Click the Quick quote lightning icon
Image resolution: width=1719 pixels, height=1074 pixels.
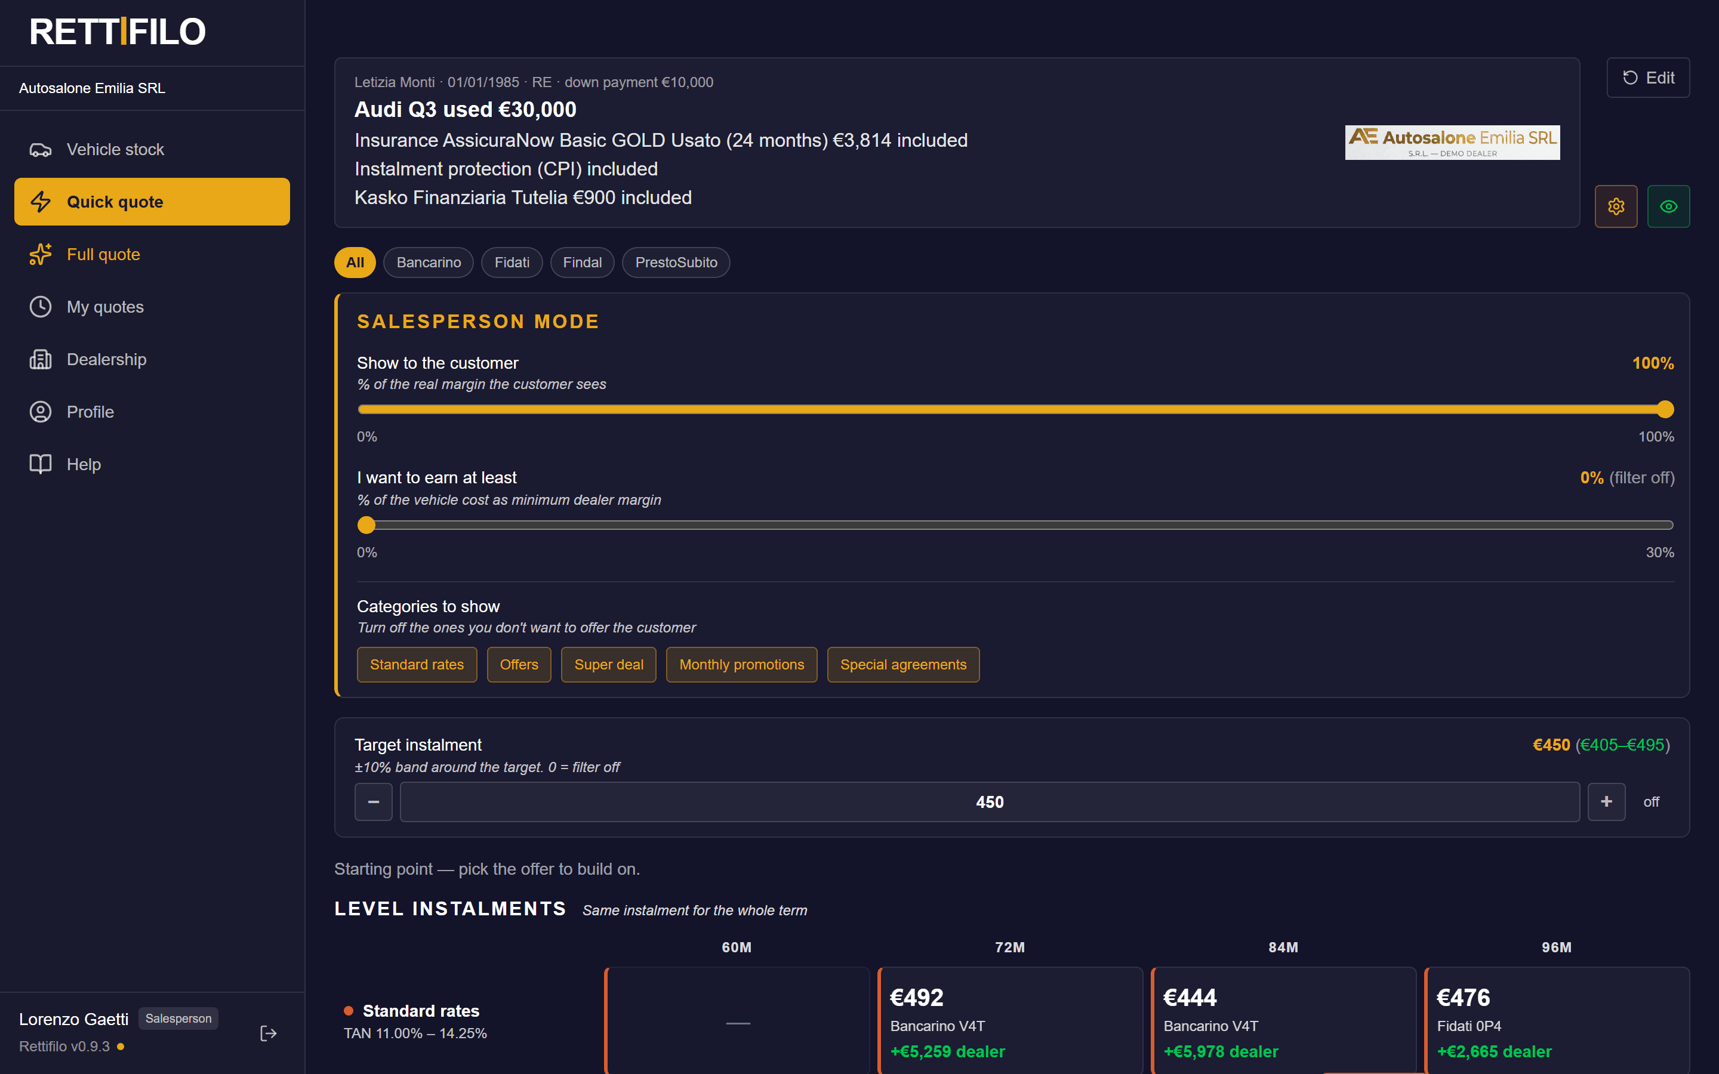click(x=41, y=202)
